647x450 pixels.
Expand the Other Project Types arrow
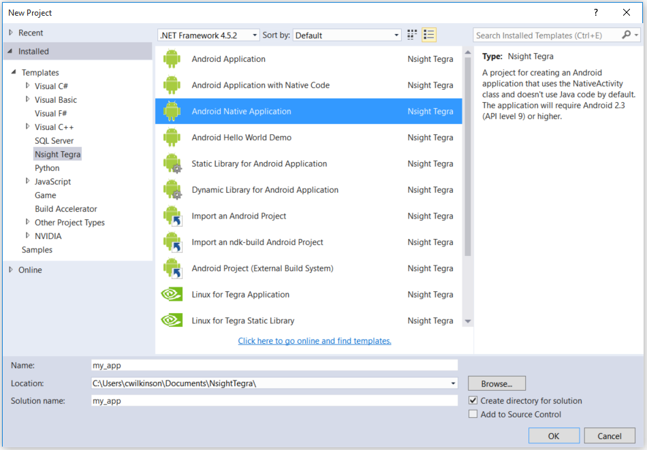[28, 222]
